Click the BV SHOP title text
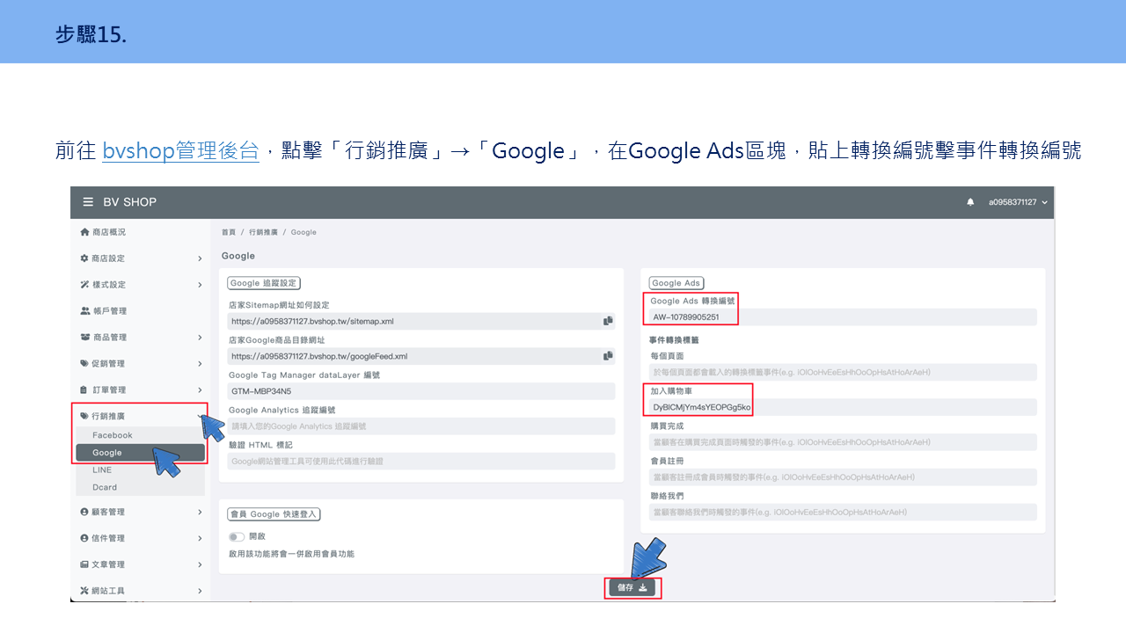This screenshot has width=1126, height=633. tap(130, 202)
